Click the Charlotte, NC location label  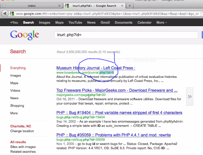pos(21,126)
